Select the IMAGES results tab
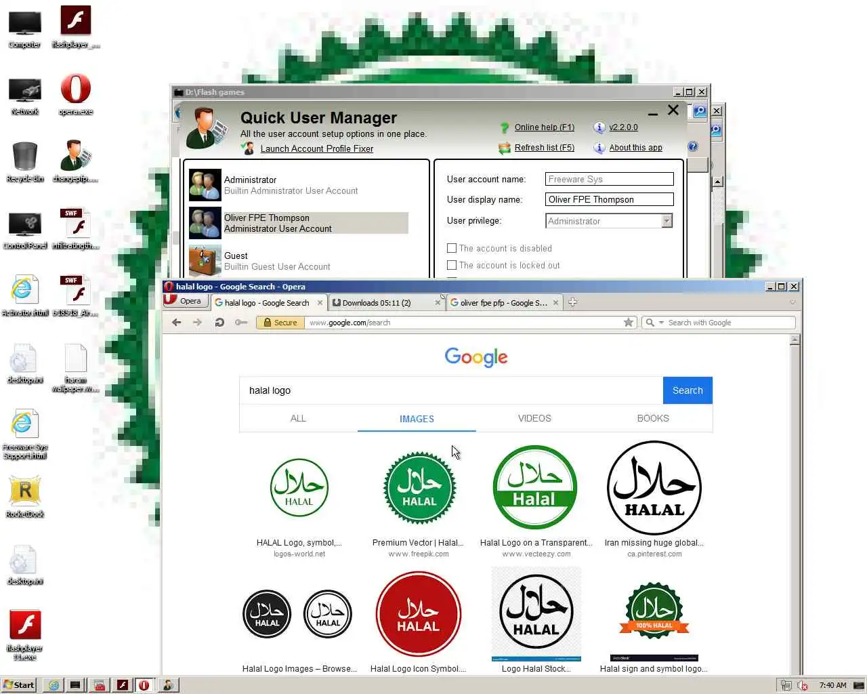867x694 pixels. (417, 419)
